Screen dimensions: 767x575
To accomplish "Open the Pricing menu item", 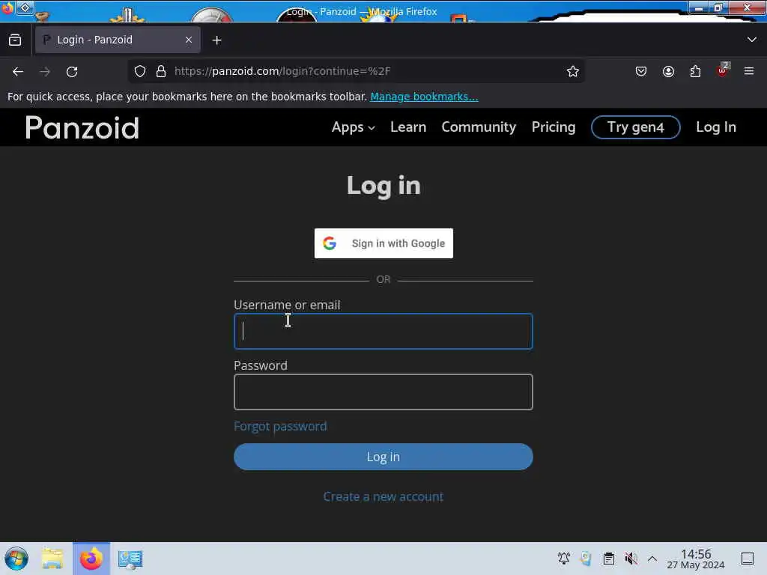I will (x=554, y=127).
